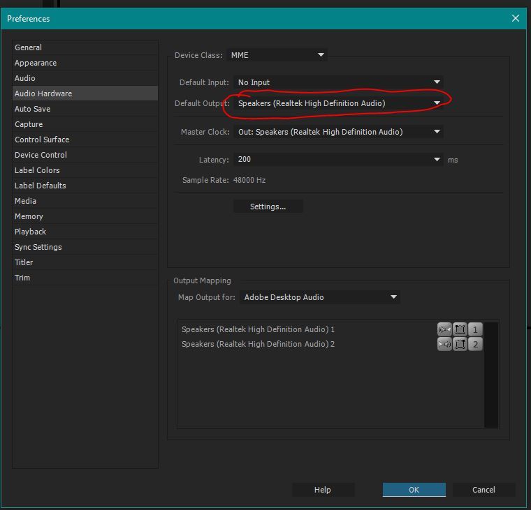Screen dimensions: 531x510
Task: Open the Latency dropdown set to 200
Action: pos(338,159)
